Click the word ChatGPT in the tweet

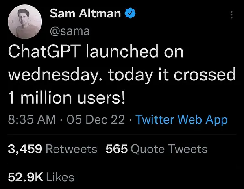[44, 51]
